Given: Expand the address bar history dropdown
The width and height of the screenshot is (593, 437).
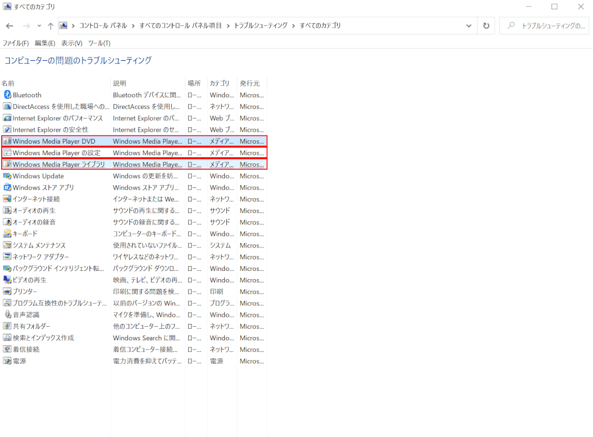Looking at the screenshot, I should (469, 26).
